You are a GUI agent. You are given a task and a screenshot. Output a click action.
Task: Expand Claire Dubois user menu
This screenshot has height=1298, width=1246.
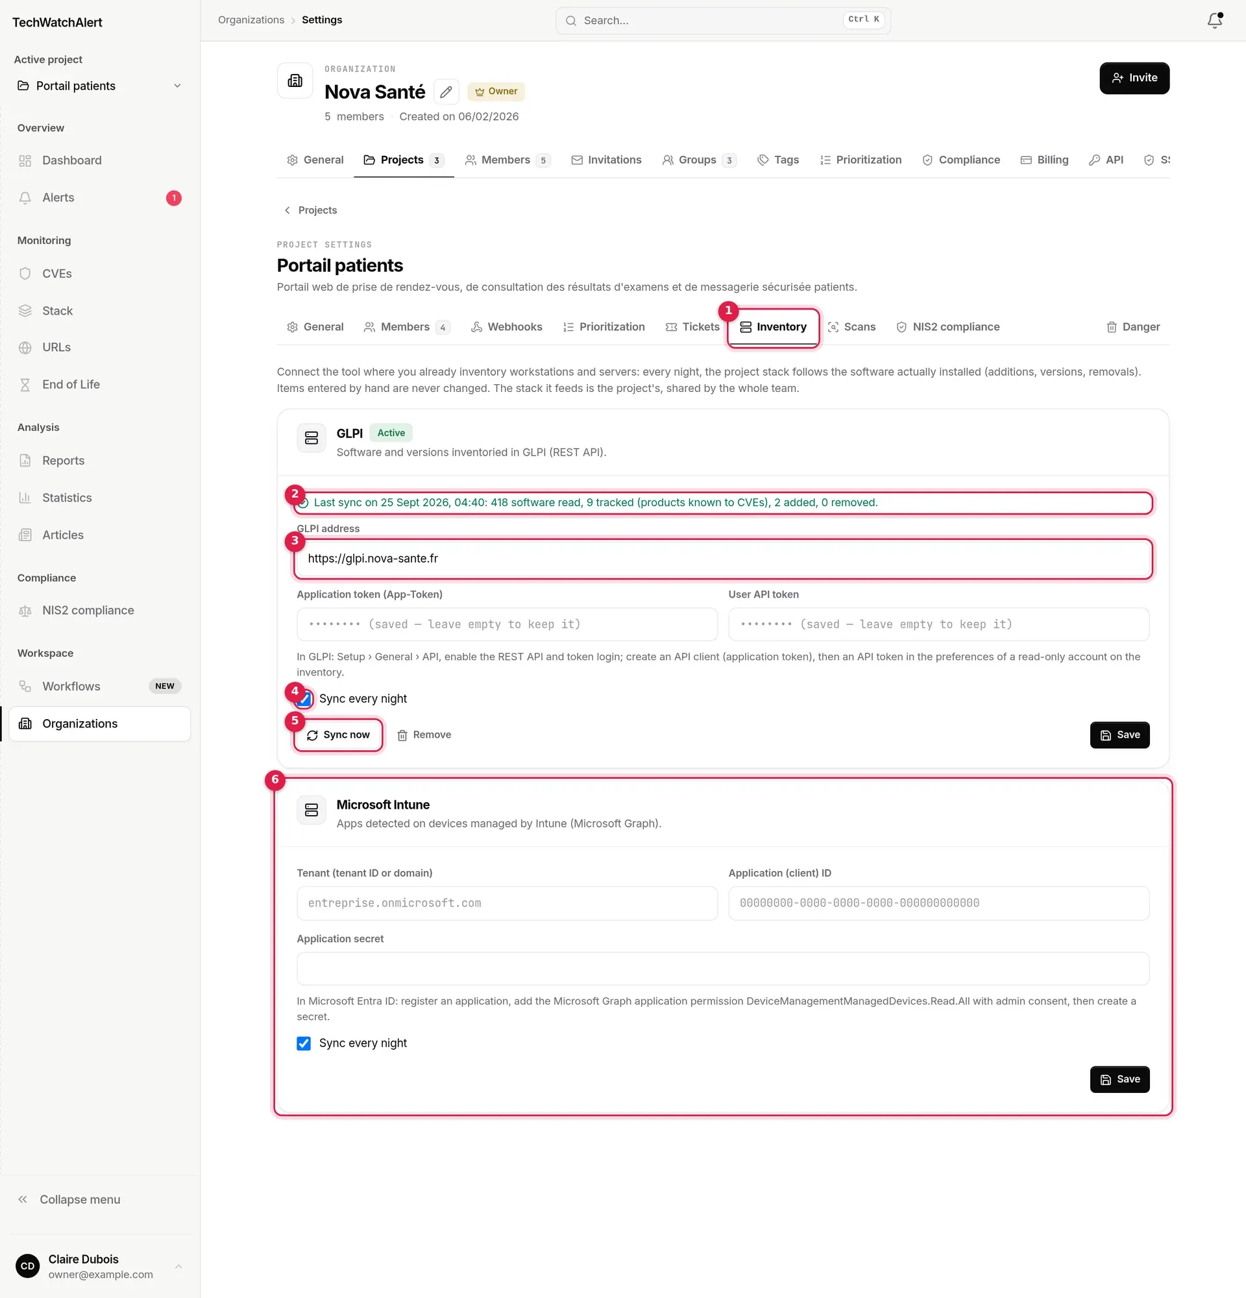(99, 1266)
